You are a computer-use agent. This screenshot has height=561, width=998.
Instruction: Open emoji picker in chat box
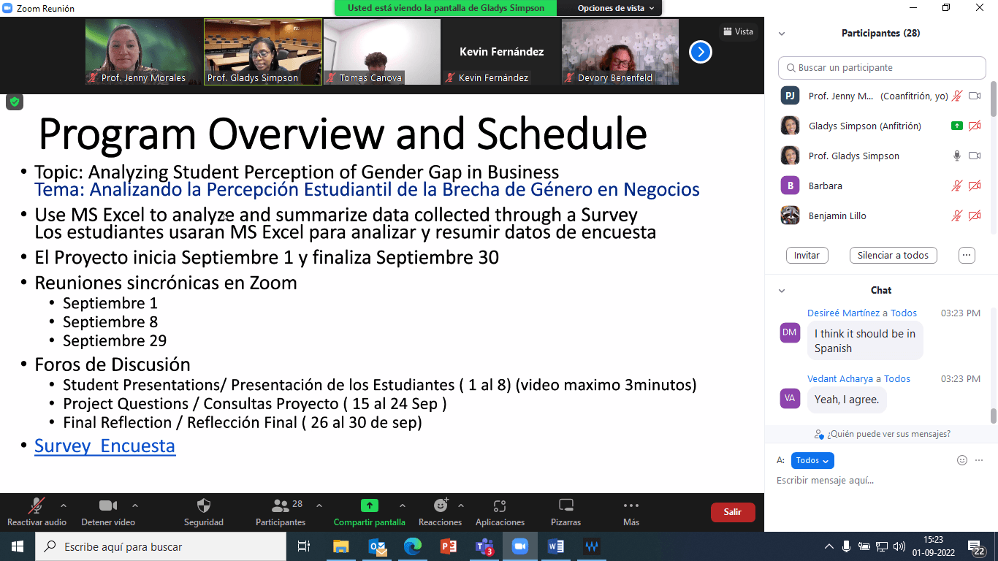coord(962,460)
